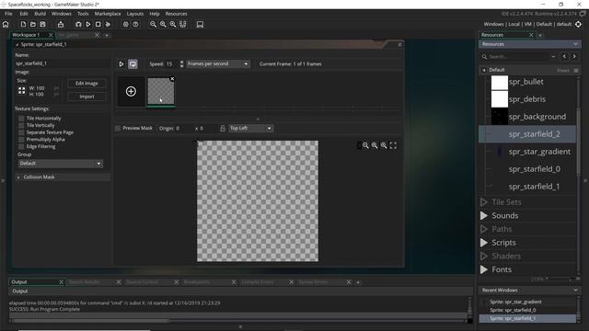Toggle loop animation button beside play
Screen dimensions: 589x331
pos(133,64)
